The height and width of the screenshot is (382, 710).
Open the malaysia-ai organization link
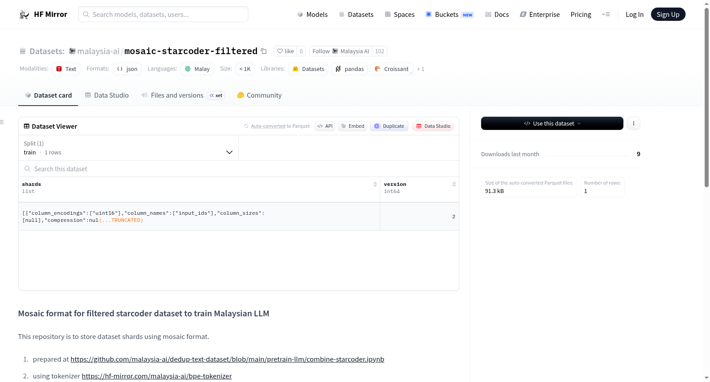click(x=98, y=51)
